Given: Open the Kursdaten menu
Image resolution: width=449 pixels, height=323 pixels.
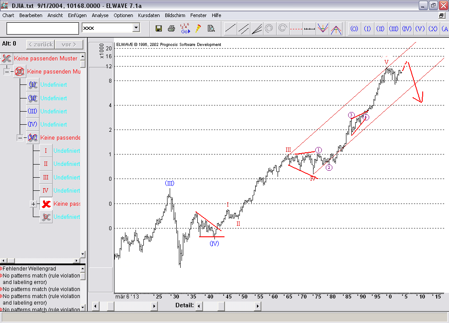Looking at the screenshot, I should click(x=149, y=15).
